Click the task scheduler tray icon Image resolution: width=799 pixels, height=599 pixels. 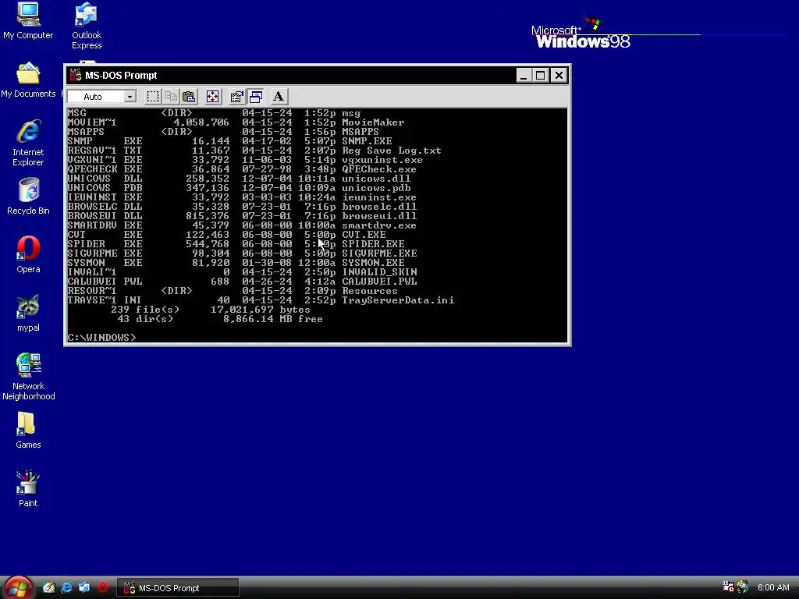[x=728, y=587]
